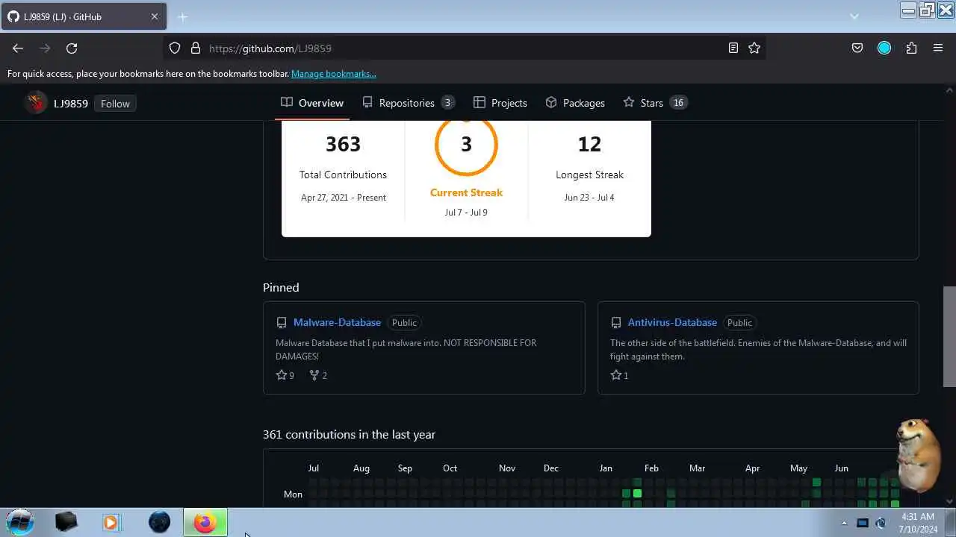List all tabs with the dropdown arrow
Image resolution: width=956 pixels, height=537 pixels.
[854, 16]
